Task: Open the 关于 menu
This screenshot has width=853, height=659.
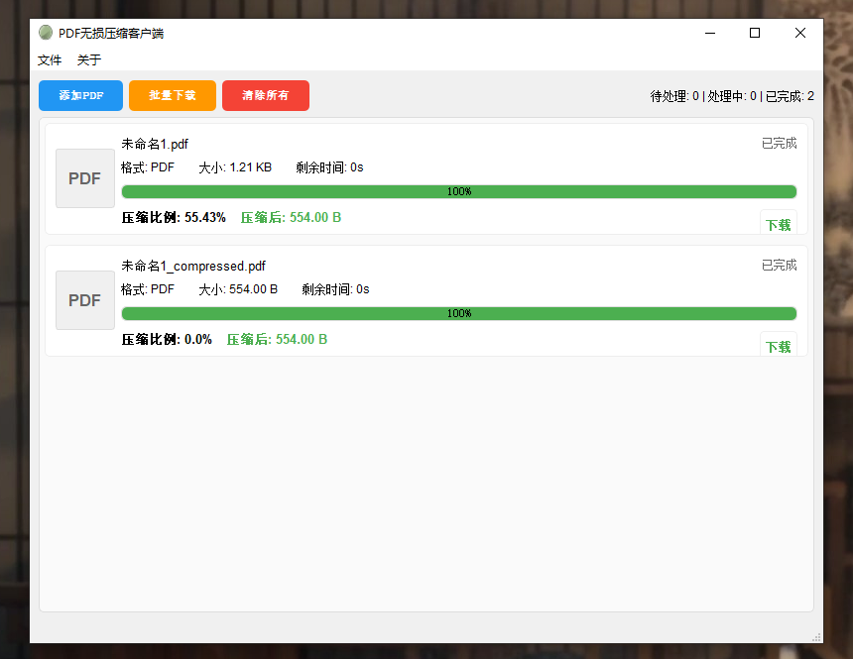Action: pyautogui.click(x=89, y=60)
